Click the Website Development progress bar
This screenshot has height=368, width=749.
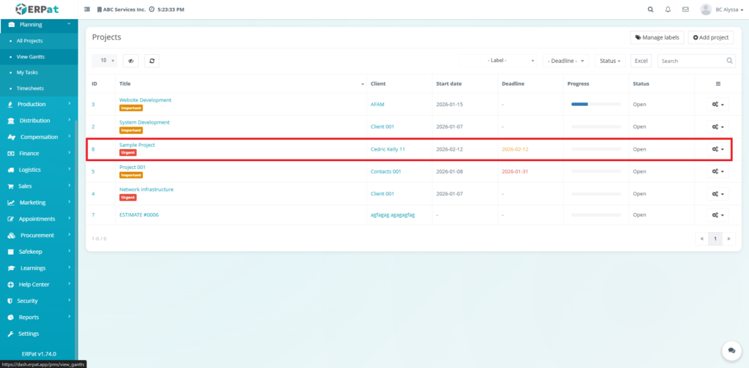595,105
